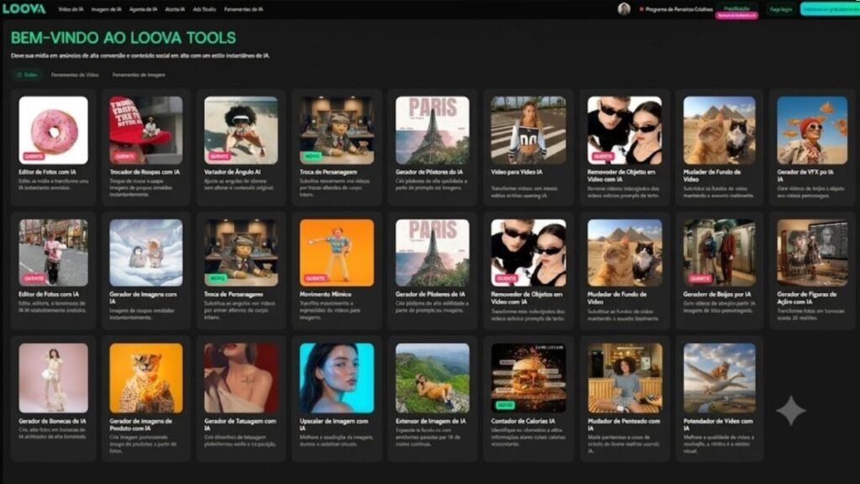Switch to Ferramentas de Vídeo tab
This screenshot has width=860, height=484.
tap(75, 75)
